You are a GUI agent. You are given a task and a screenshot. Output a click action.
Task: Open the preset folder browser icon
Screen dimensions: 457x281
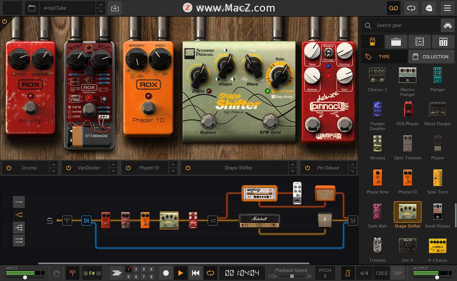(32, 8)
